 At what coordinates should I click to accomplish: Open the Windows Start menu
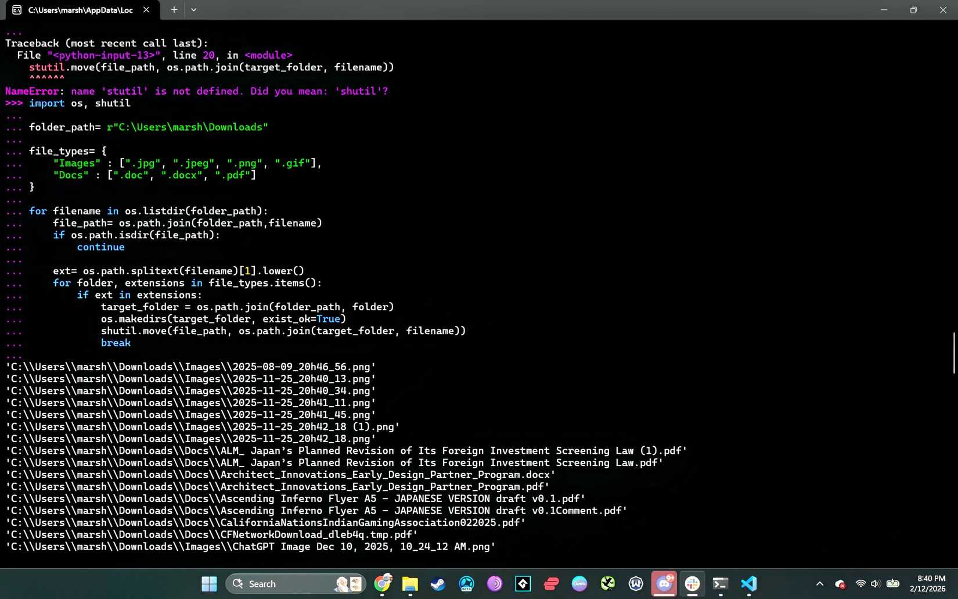coord(209,584)
